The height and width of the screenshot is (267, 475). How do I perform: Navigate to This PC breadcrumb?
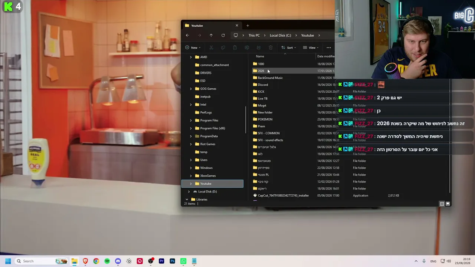(x=254, y=35)
